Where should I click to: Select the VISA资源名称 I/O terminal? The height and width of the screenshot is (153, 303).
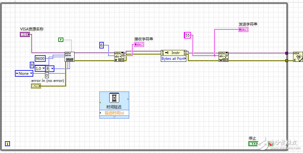point(25,34)
